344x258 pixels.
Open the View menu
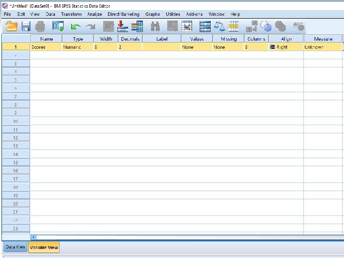35,14
